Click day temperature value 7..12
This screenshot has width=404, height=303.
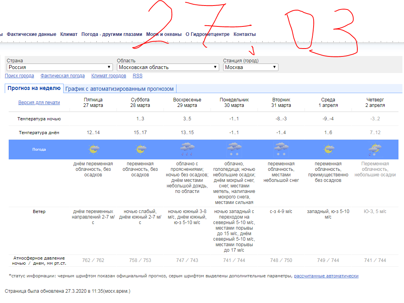(375, 133)
